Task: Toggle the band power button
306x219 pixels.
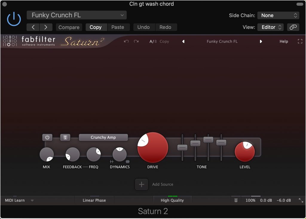Action: 47,137
